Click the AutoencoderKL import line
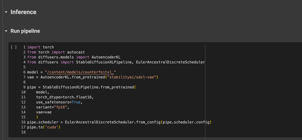The height and width of the screenshot is (140, 302). tap(74, 57)
